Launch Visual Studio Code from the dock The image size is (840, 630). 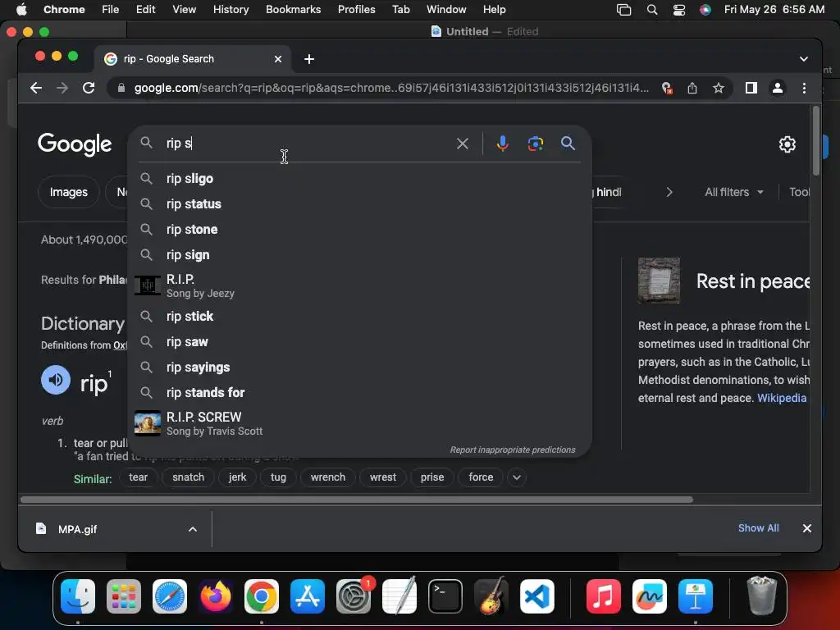[x=537, y=596]
